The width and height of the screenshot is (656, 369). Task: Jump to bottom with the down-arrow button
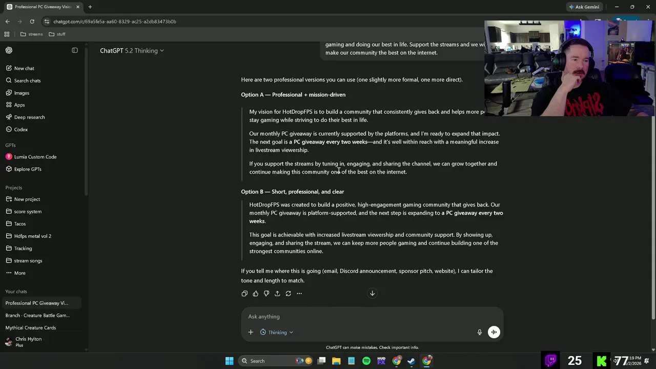click(x=373, y=293)
